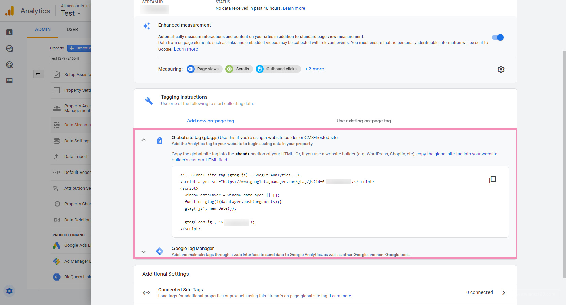This screenshot has width=566, height=305.
Task: Expand the Google Tag Manager section
Action: point(144,252)
